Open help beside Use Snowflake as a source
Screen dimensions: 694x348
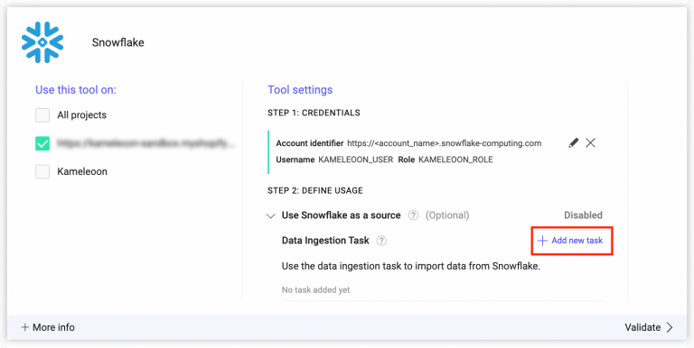[413, 215]
